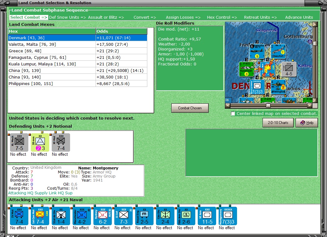Click the +17,500 (27:4) odds cell
This screenshot has width=327, height=237.
coord(121,45)
